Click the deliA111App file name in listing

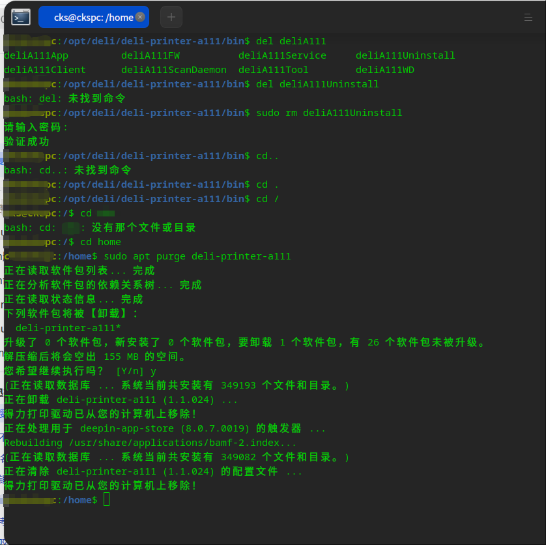coord(36,55)
